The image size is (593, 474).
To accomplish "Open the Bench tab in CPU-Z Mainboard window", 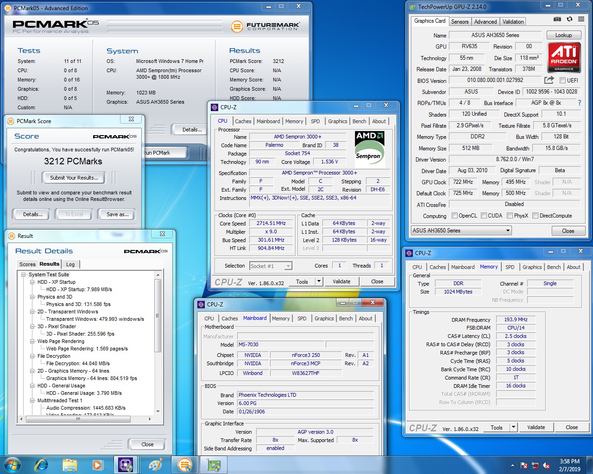I will tap(346, 318).
